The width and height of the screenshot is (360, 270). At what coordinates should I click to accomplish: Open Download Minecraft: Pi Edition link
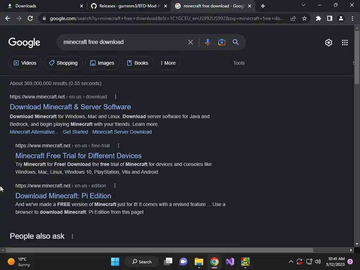(63, 195)
